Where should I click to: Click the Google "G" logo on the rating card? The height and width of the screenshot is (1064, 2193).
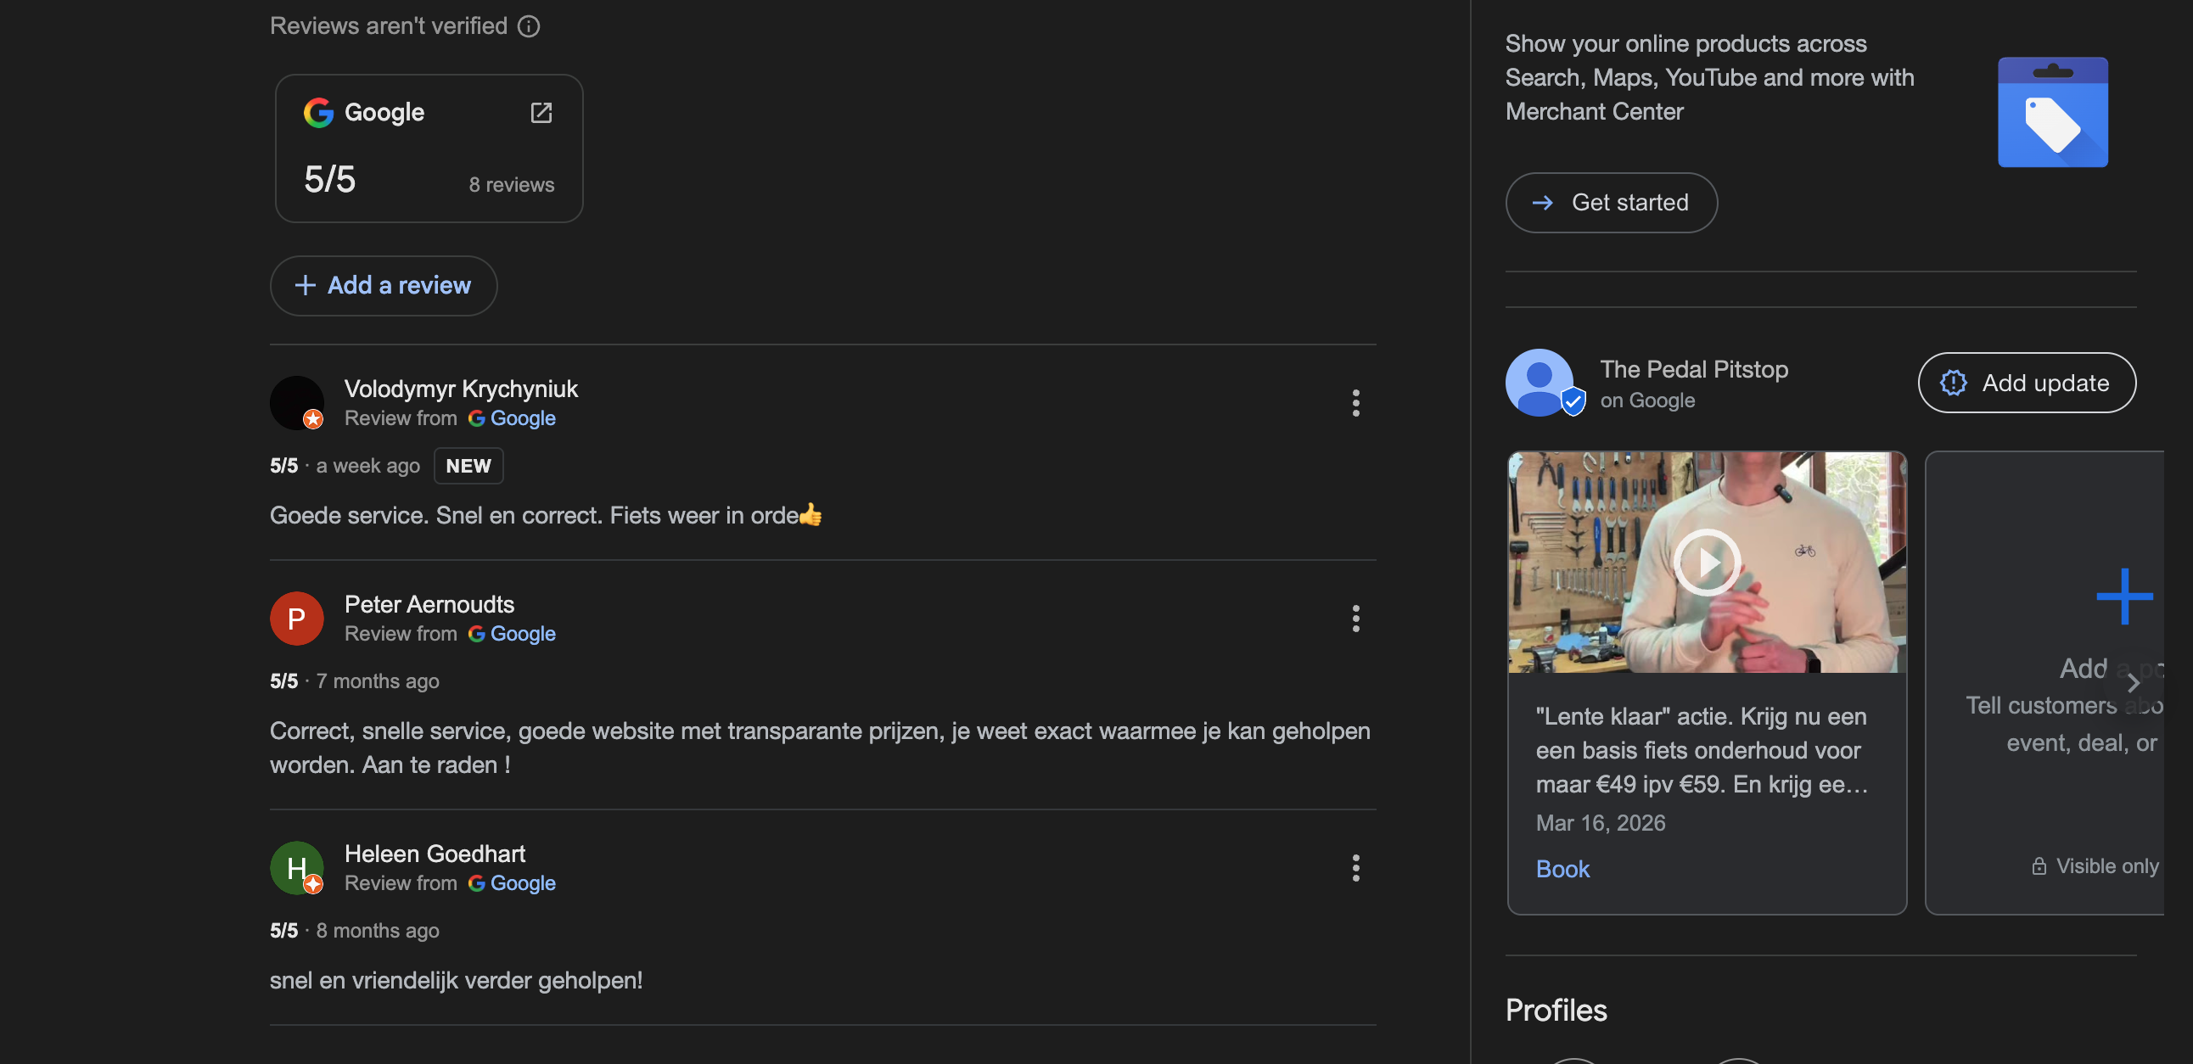coord(317,111)
